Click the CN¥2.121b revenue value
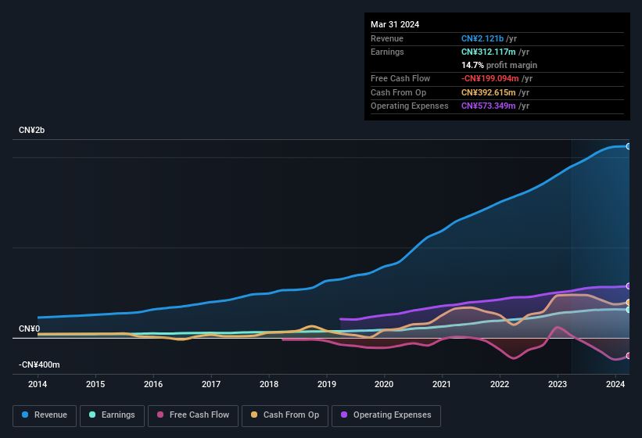 coord(482,38)
